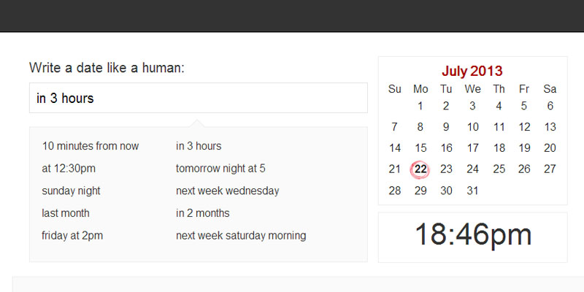Click the 18:46pm time display
This screenshot has width=584, height=292.
[x=472, y=235]
